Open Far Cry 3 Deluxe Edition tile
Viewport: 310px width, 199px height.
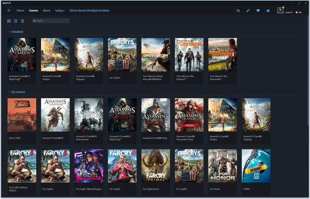(22, 172)
